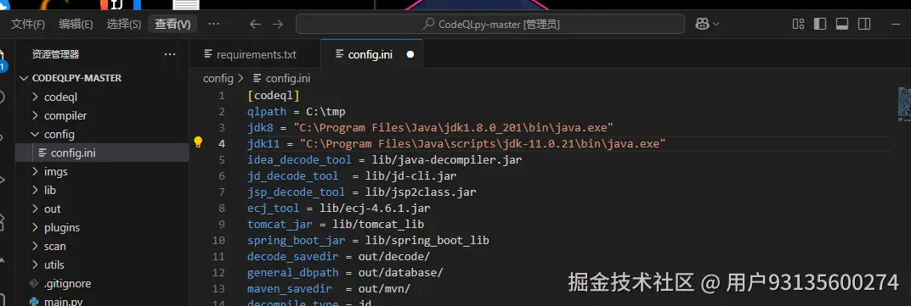Image resolution: width=911 pixels, height=306 pixels.
Task: Click the decode_savedir line
Action: pos(339,256)
